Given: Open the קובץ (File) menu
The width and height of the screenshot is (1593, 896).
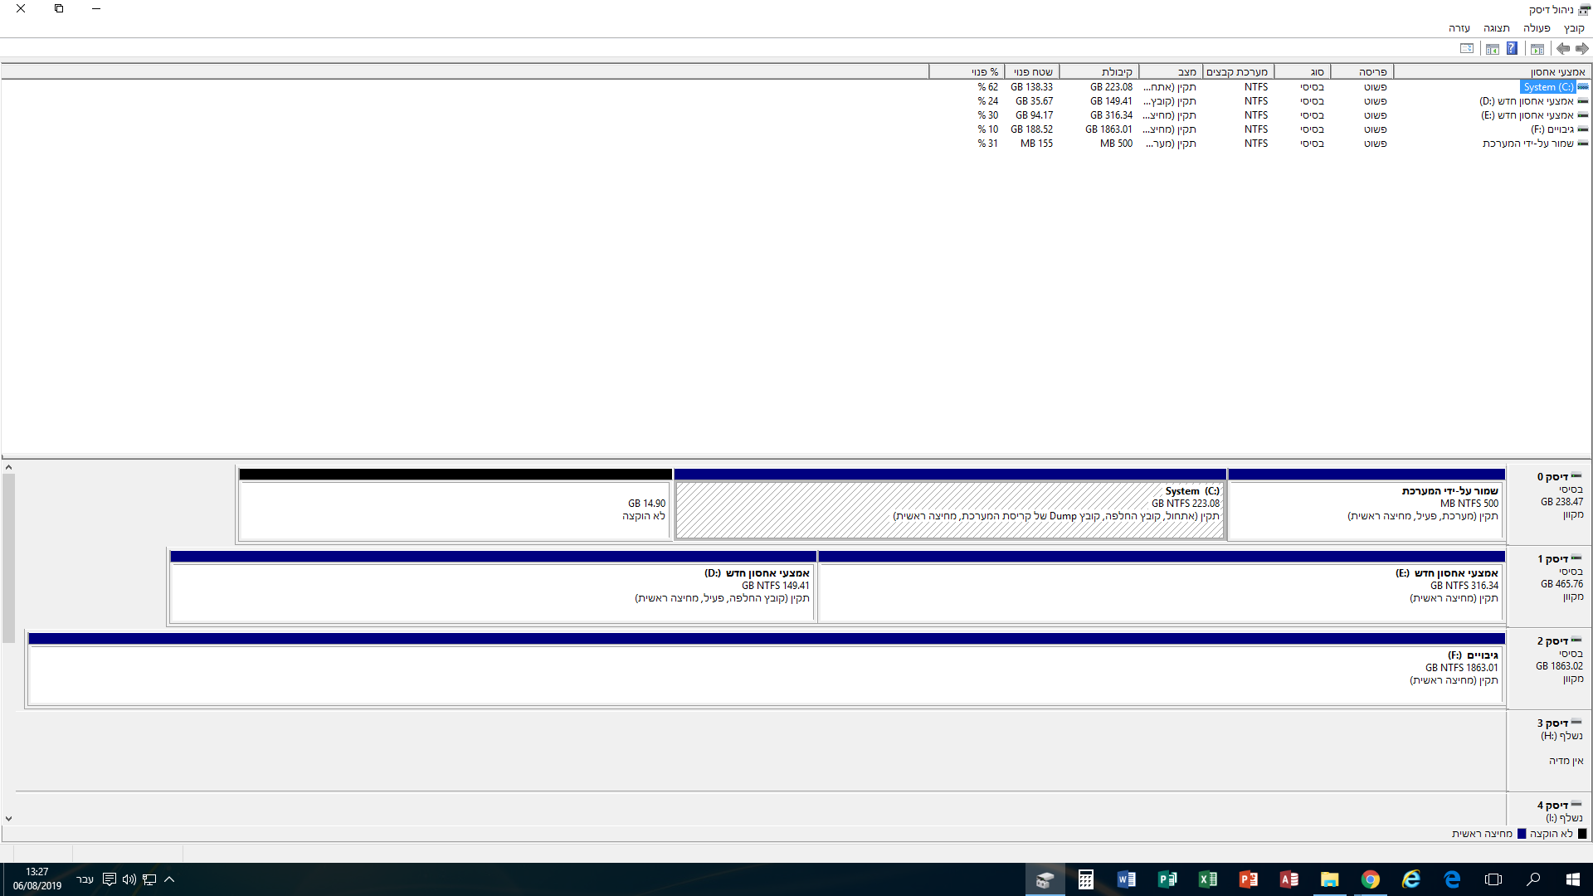Looking at the screenshot, I should tap(1573, 28).
